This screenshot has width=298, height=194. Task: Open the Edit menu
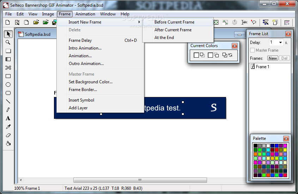click(x=20, y=14)
